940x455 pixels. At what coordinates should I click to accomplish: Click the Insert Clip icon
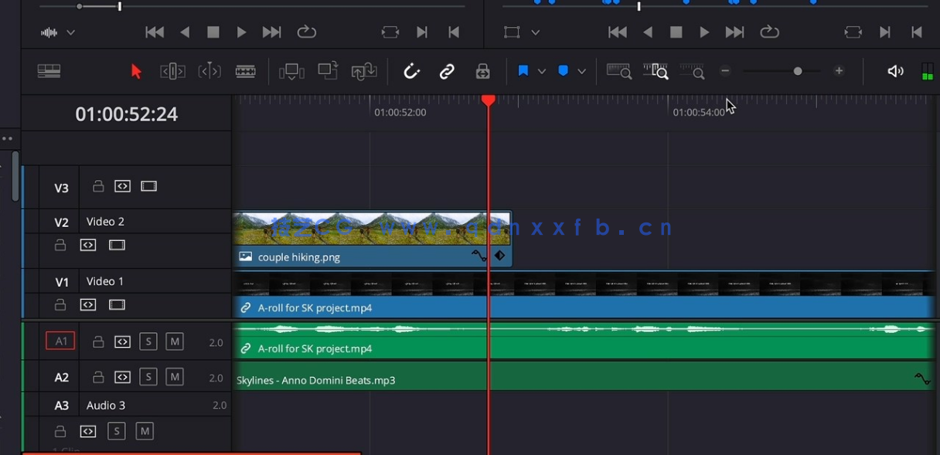point(291,70)
